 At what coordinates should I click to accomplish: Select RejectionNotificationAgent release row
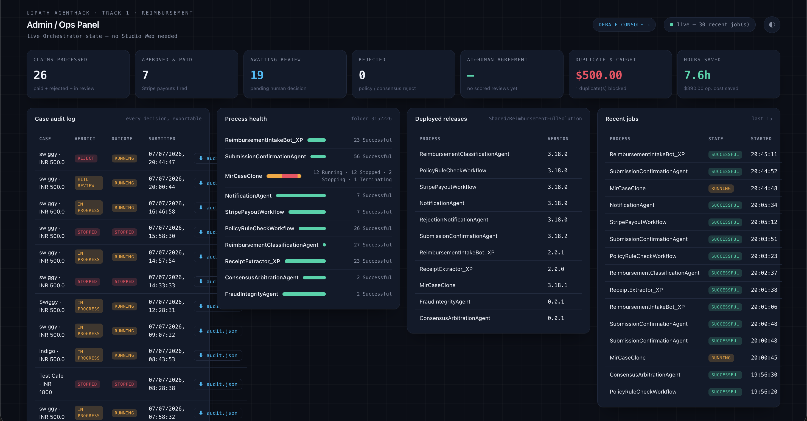coord(498,220)
